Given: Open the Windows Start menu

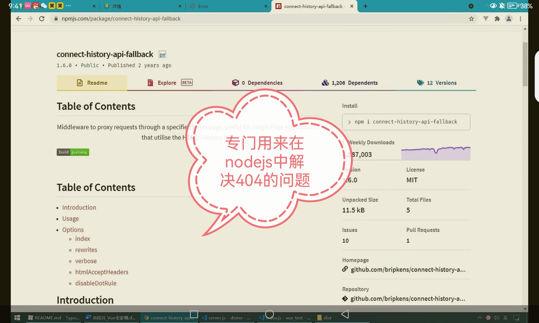Looking at the screenshot, I should 17,318.
